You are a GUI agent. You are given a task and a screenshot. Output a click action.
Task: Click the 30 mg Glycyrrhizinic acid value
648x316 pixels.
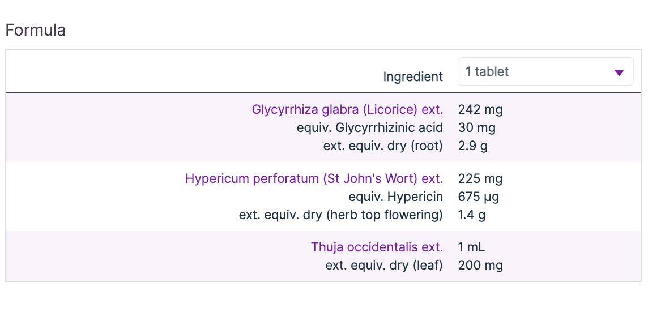pyautogui.click(x=476, y=127)
